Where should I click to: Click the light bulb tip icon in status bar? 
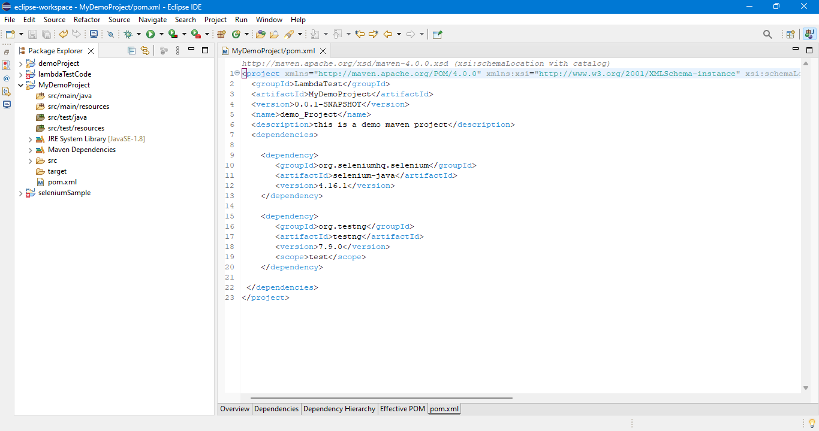[812, 423]
